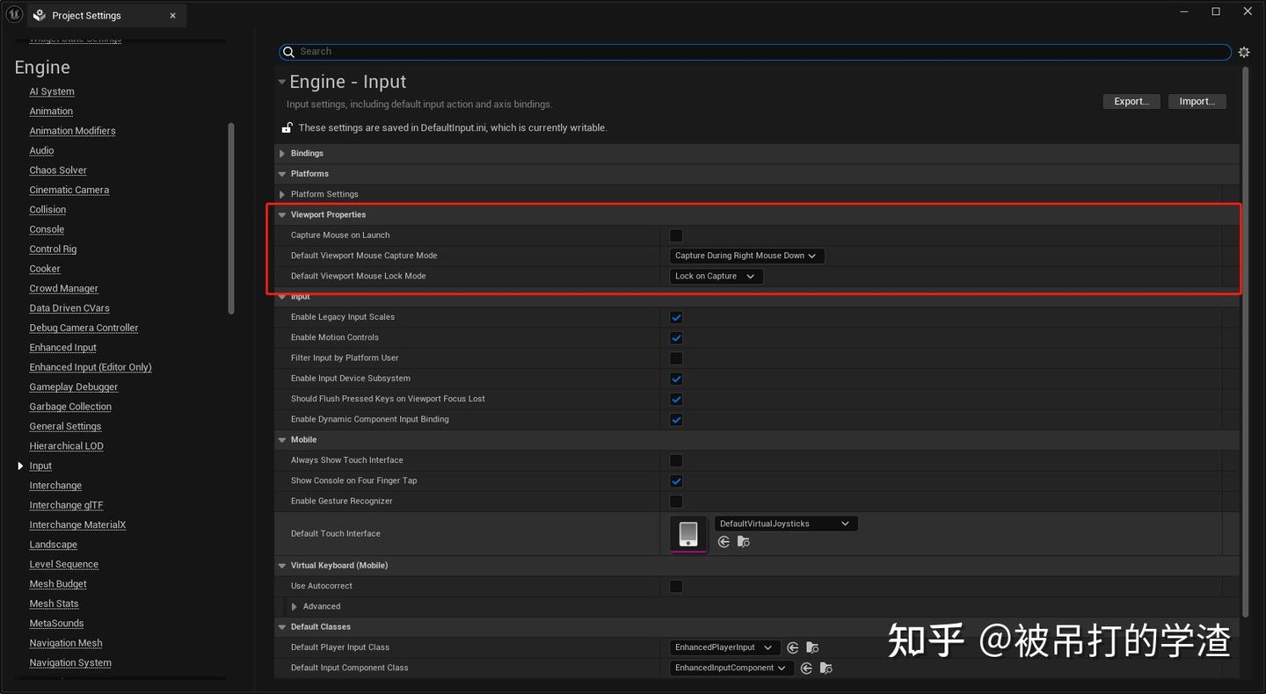Uncheck Enable Legacy Input Scales
Viewport: 1266px width, 694px height.
[x=676, y=317]
